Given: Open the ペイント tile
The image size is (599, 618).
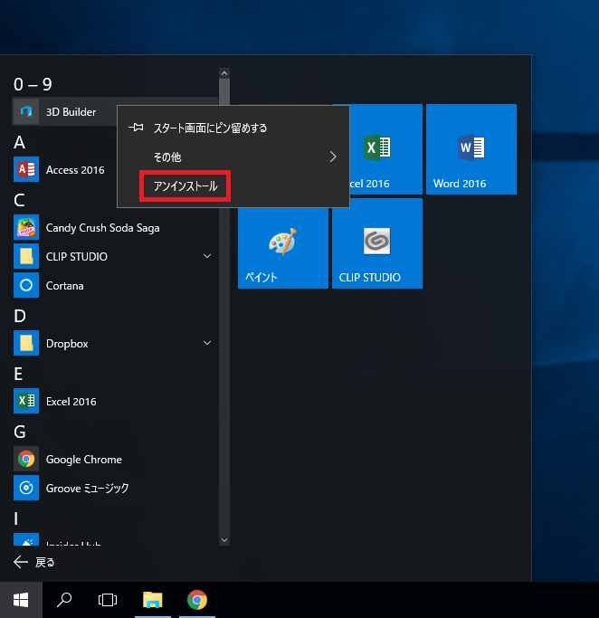Looking at the screenshot, I should [283, 243].
